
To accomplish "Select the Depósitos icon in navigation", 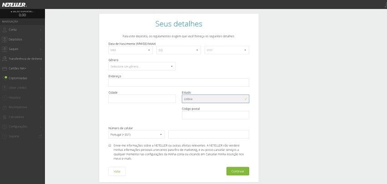I will 5,39.
